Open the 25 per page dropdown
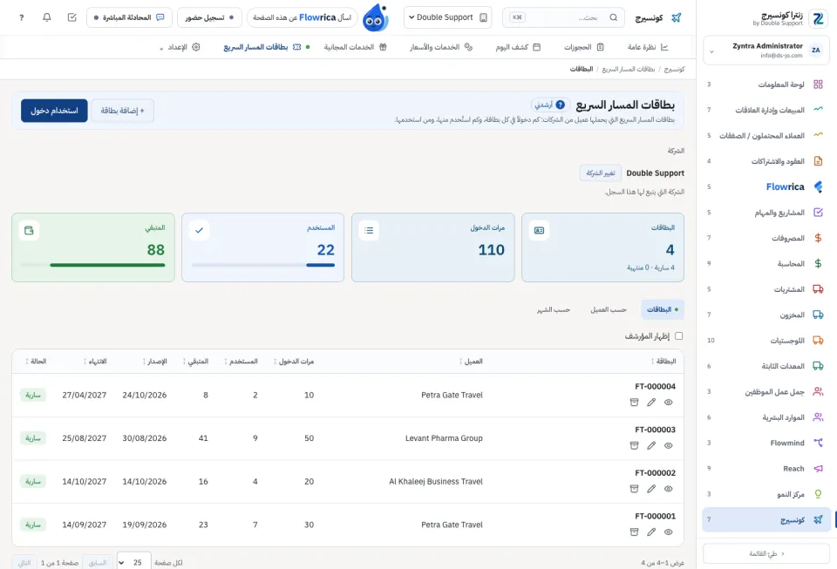 (x=133, y=562)
